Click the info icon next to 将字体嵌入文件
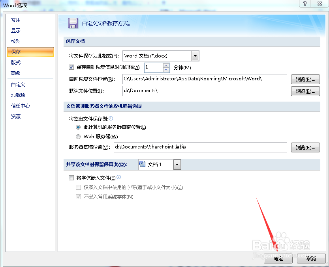Image resolution: width=329 pixels, height=267 pixels. click(x=119, y=177)
